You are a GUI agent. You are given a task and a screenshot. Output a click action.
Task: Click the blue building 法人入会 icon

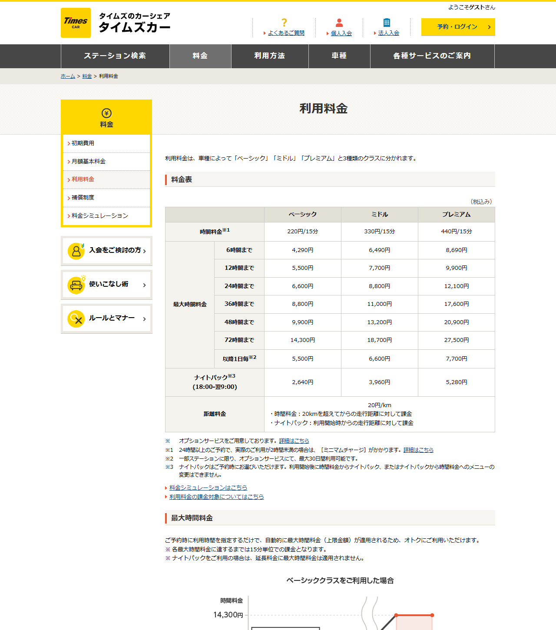coord(387,23)
